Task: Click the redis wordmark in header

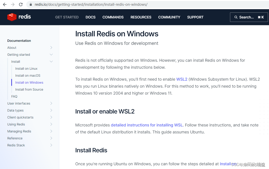Action: (25, 17)
